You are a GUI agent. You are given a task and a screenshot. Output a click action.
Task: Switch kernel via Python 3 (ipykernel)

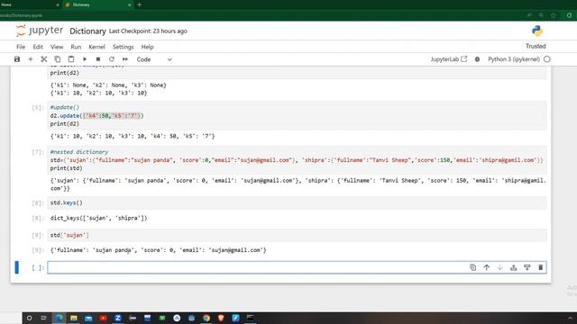(x=514, y=59)
